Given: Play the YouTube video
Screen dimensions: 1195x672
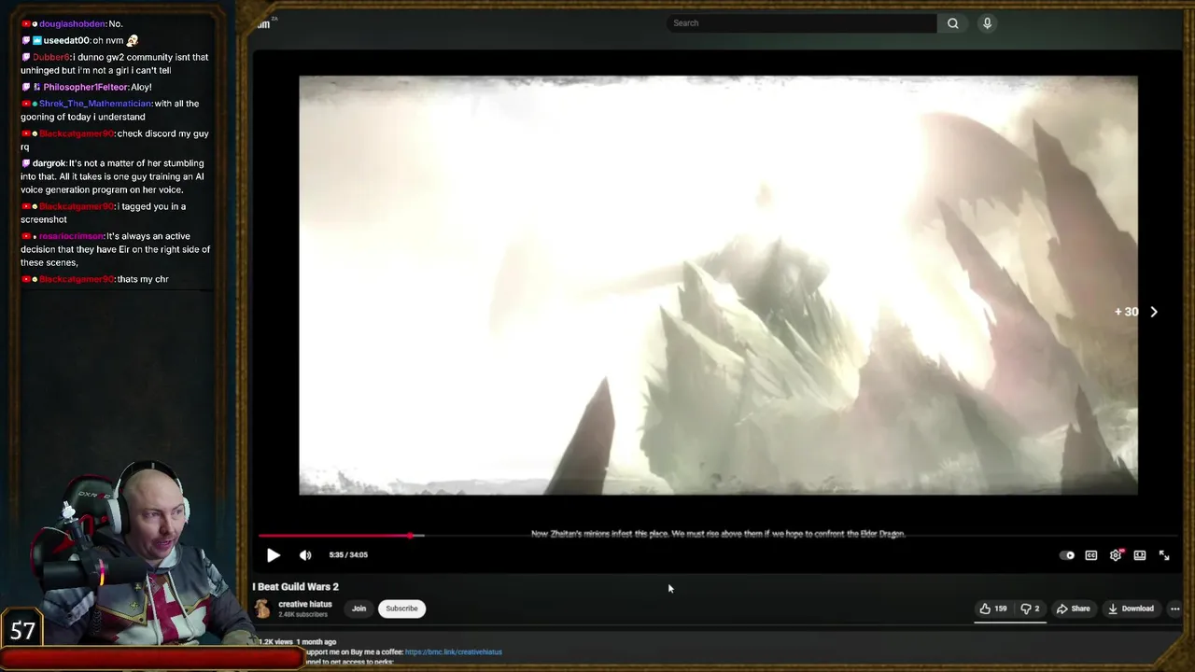Looking at the screenshot, I should pyautogui.click(x=274, y=554).
